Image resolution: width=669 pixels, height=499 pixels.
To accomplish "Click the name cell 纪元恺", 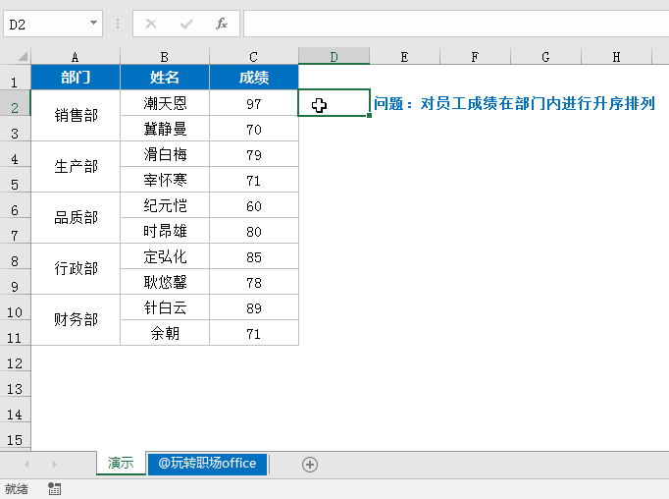I will click(165, 205).
